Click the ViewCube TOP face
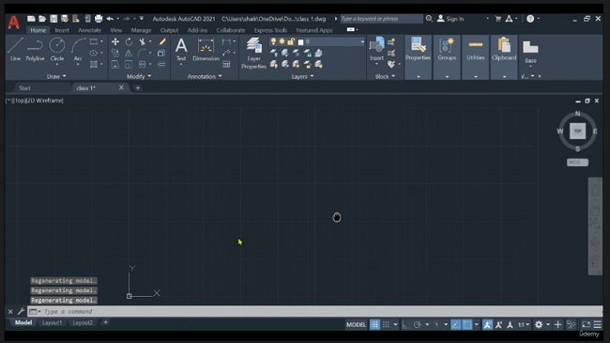 pos(577,131)
